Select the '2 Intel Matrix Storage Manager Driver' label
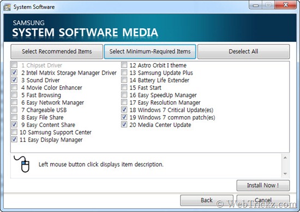The image size is (300, 212). pyautogui.click(x=69, y=73)
